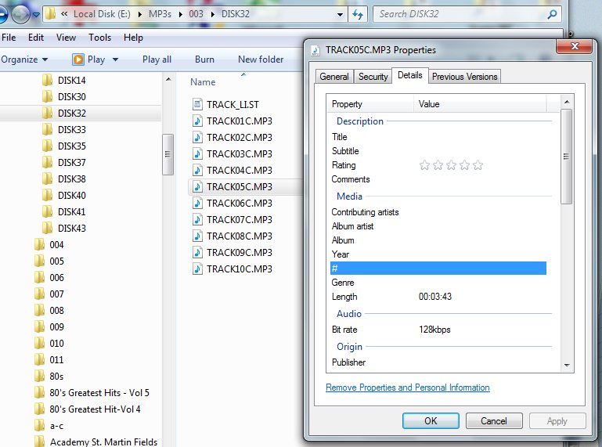Set rating to three stars

[x=452, y=165]
